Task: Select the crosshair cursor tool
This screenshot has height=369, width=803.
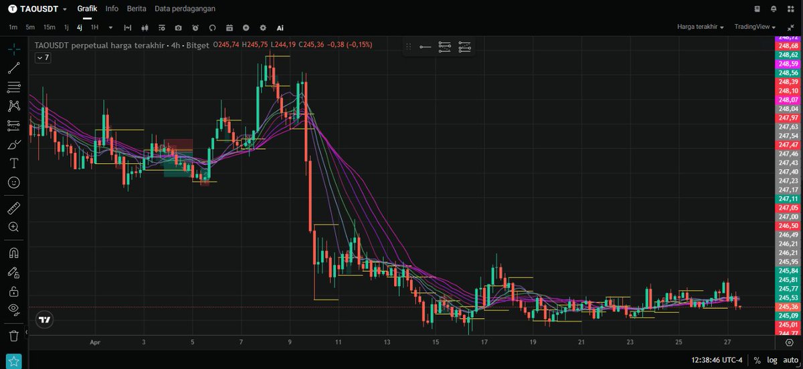Action: [x=13, y=49]
